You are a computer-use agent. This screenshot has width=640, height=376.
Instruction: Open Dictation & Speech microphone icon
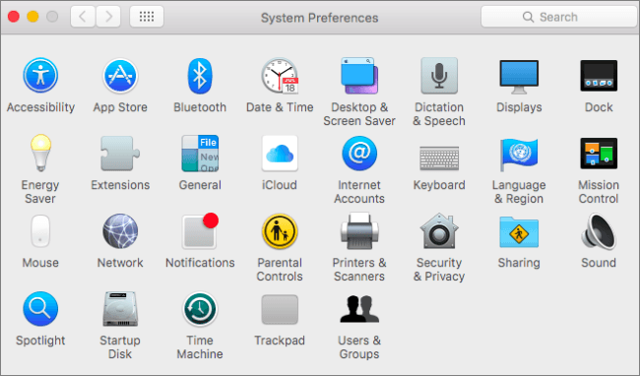[439, 76]
